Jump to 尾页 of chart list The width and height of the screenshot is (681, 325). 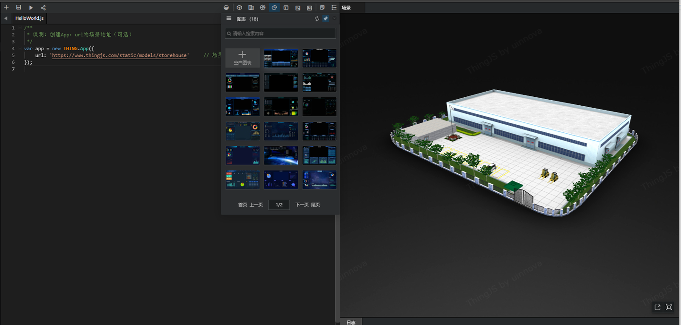(315, 205)
